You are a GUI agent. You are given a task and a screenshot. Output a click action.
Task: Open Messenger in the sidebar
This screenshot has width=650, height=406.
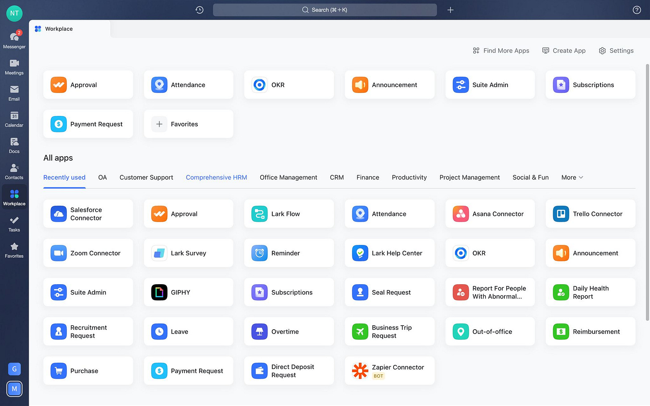coord(14,40)
